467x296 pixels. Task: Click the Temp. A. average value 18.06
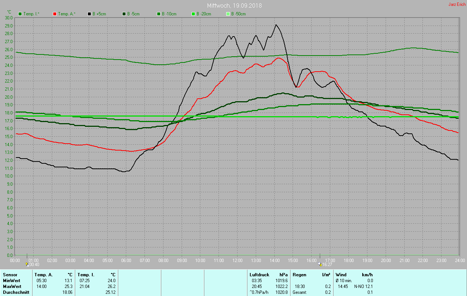[68, 292]
